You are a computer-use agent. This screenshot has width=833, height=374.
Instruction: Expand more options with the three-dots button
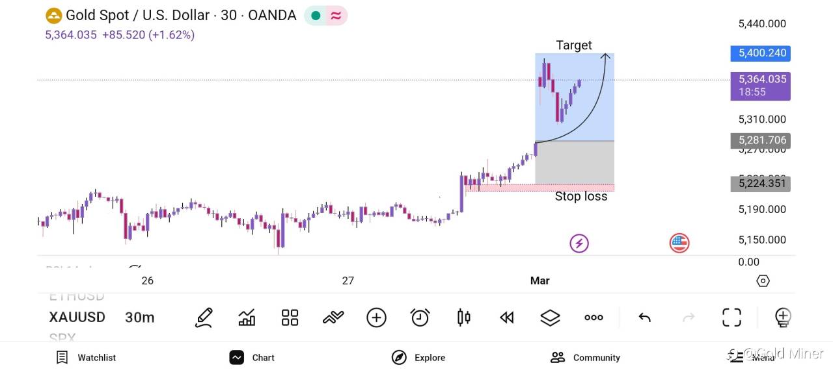(x=594, y=318)
